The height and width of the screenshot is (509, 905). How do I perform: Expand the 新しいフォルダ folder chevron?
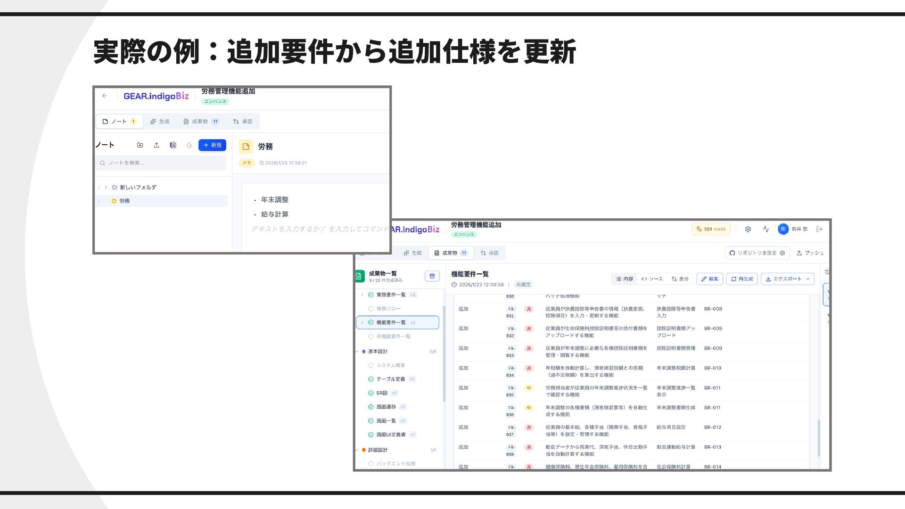point(106,188)
